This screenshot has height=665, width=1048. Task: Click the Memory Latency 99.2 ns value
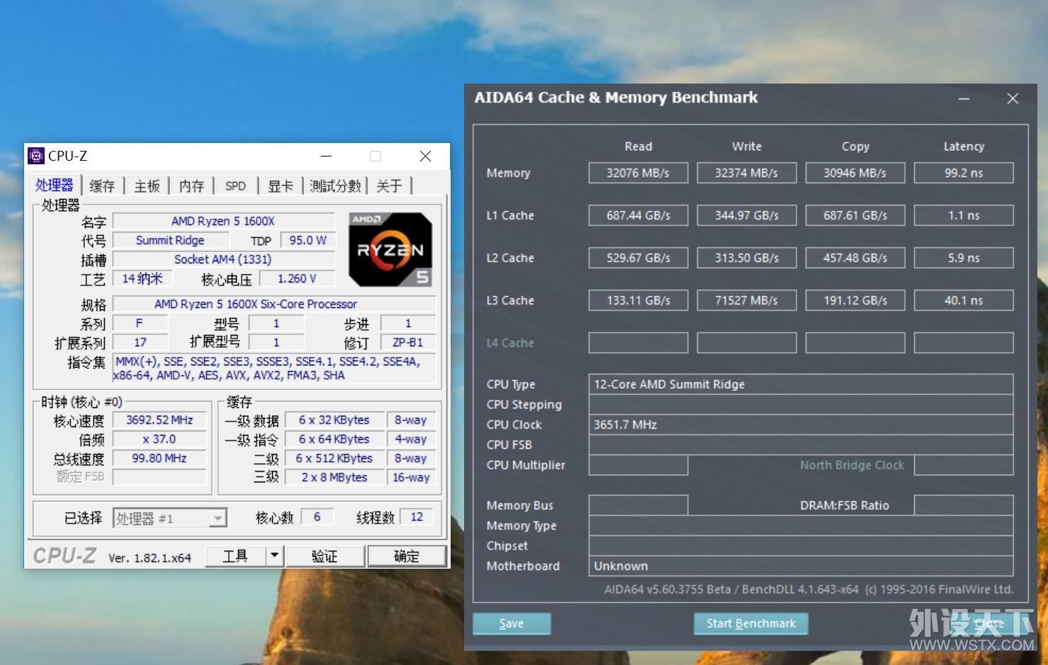coord(964,173)
